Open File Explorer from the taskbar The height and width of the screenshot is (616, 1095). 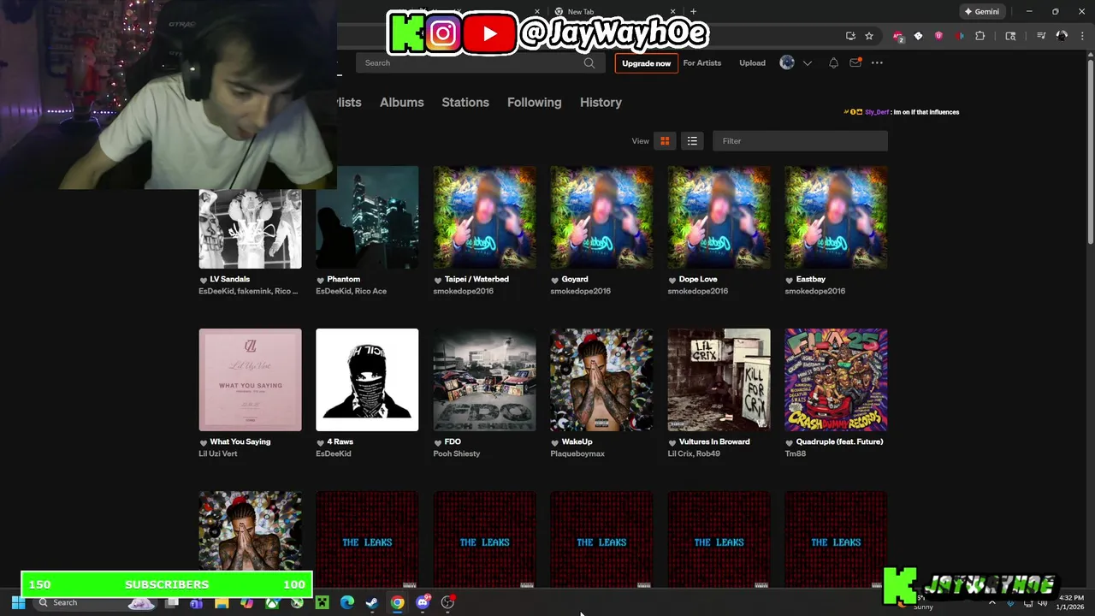222,602
